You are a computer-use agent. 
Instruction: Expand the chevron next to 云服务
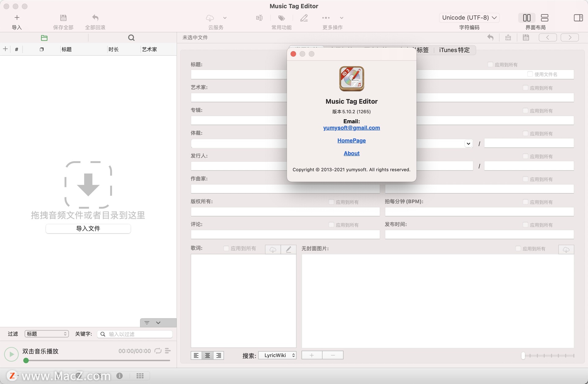[225, 18]
